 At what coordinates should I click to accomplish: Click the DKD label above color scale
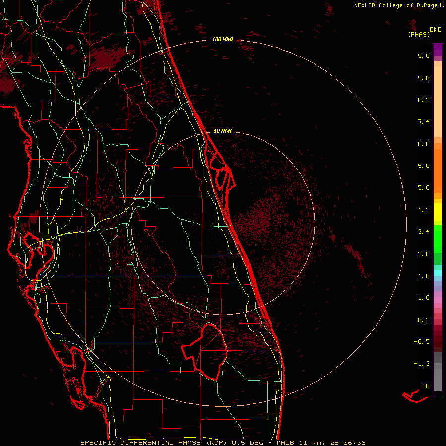(x=436, y=30)
